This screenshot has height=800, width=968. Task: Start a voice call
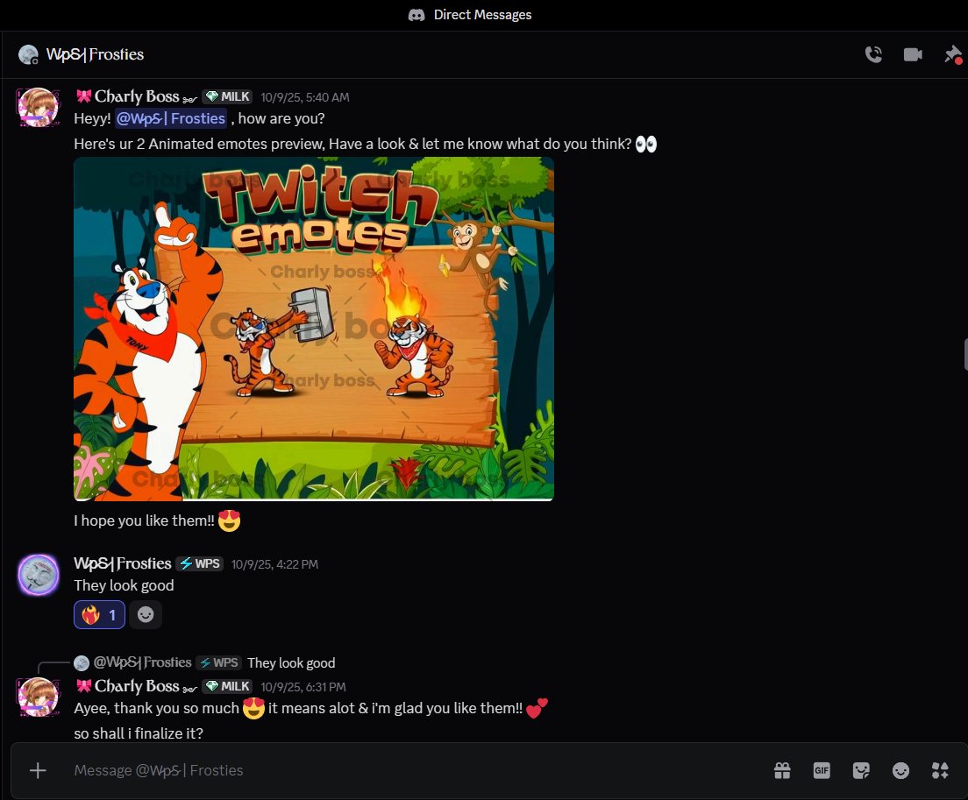click(873, 53)
